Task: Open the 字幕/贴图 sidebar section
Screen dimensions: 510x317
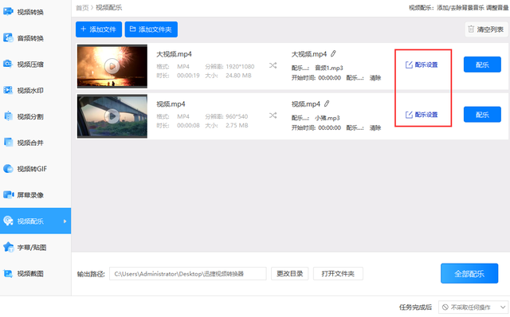Action: 35,247
